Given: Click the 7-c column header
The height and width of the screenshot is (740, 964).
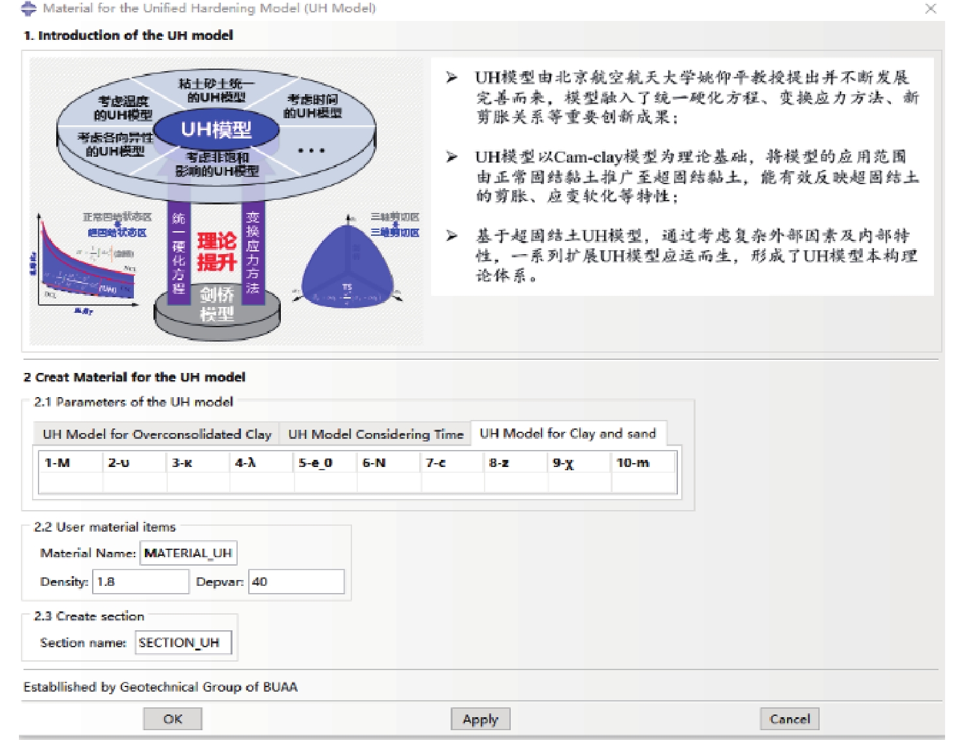Looking at the screenshot, I should tap(452, 462).
